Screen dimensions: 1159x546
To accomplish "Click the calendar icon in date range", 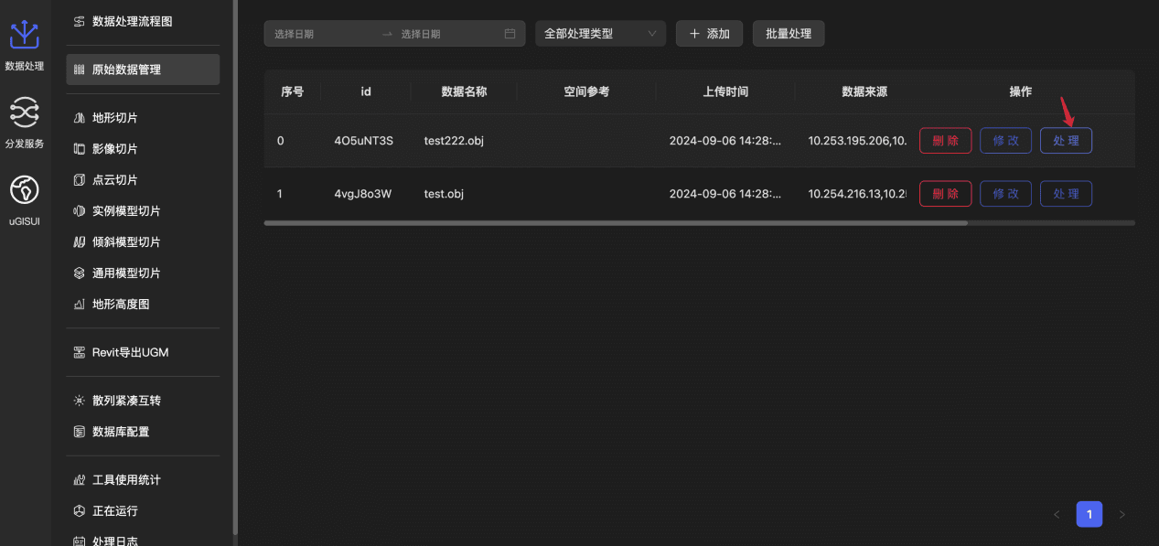I will point(510,34).
